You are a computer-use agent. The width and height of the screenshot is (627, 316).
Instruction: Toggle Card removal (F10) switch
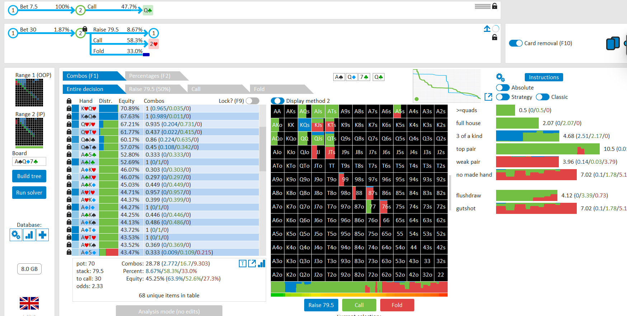pyautogui.click(x=516, y=43)
